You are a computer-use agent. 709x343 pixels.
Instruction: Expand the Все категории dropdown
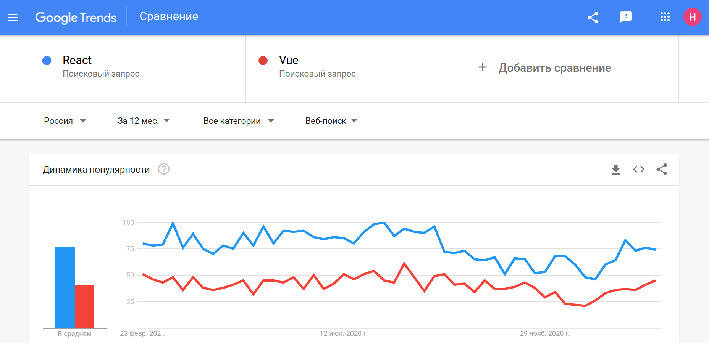(239, 121)
